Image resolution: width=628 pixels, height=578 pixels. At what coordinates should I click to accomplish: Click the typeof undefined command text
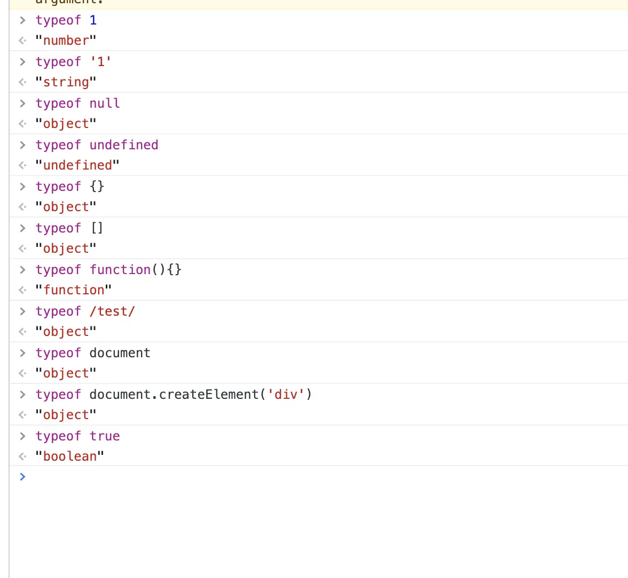97,145
